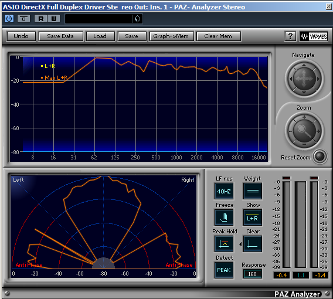
Task: Enable Write automation W button
Action: click(54, 19)
